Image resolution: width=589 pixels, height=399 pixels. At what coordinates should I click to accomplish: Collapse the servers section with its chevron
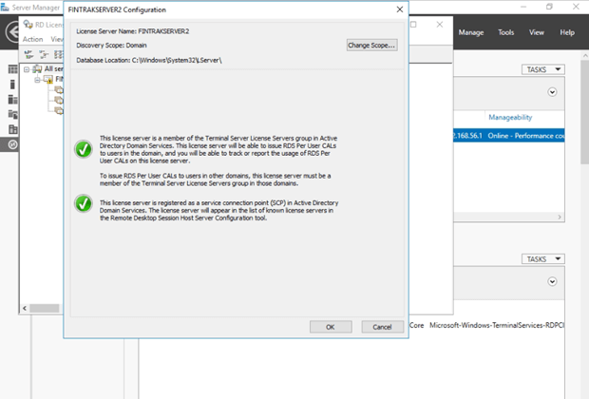552,92
